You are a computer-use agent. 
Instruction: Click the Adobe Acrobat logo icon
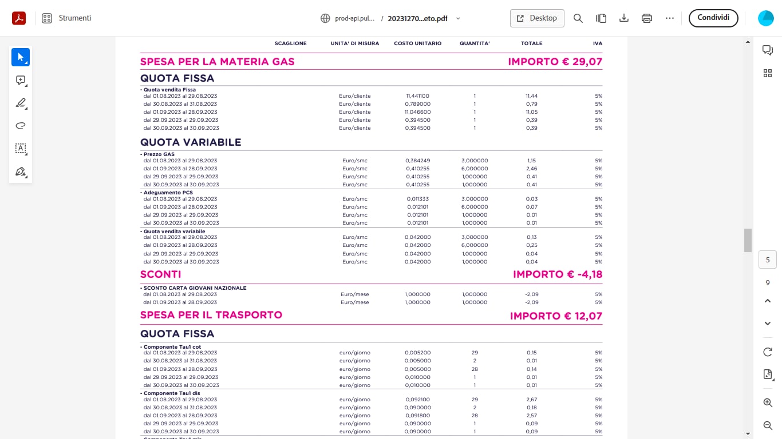pos(19,18)
